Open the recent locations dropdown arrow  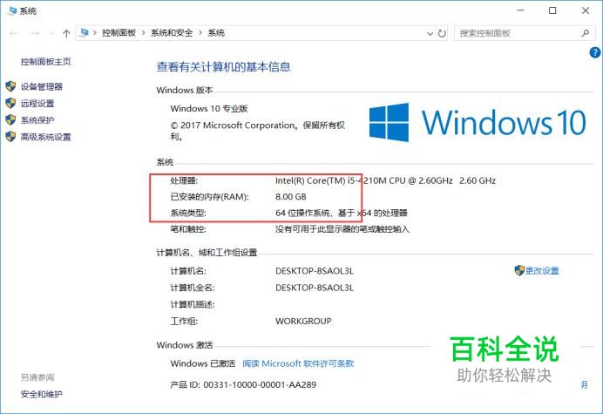[x=52, y=33]
